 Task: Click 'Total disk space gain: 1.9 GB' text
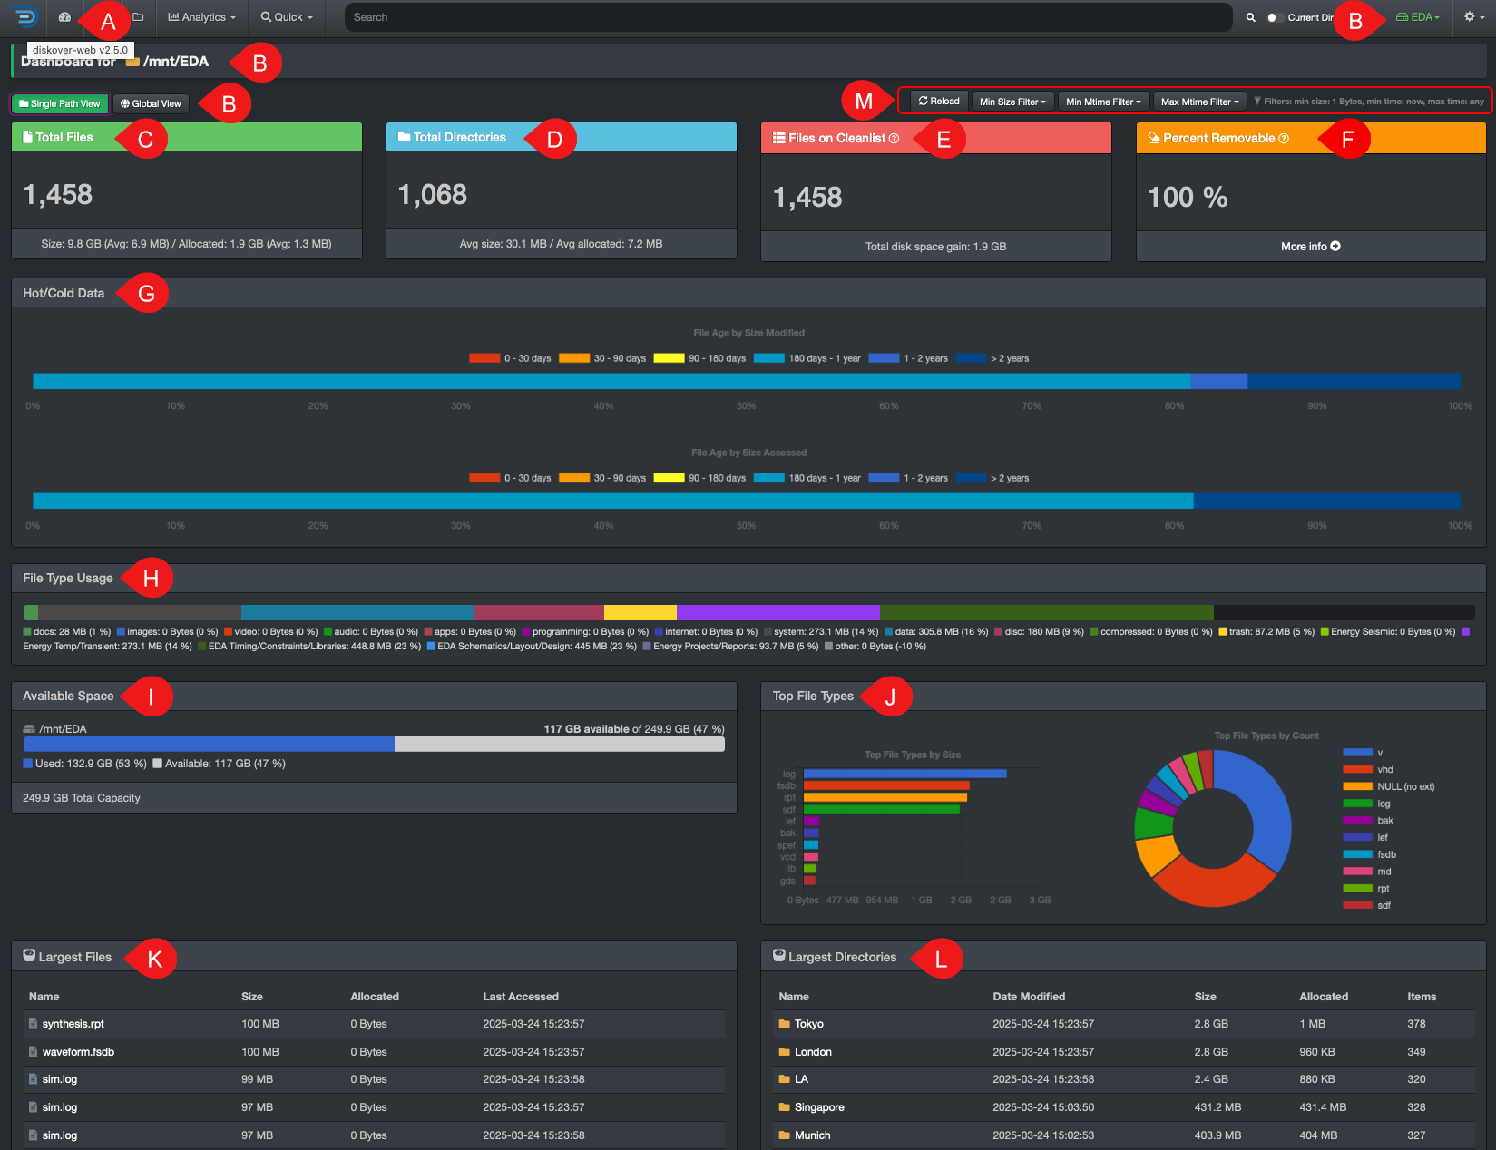[935, 247]
